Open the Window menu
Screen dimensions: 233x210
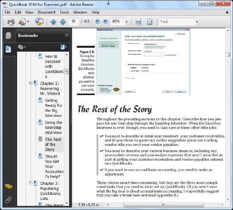[x=80, y=12]
